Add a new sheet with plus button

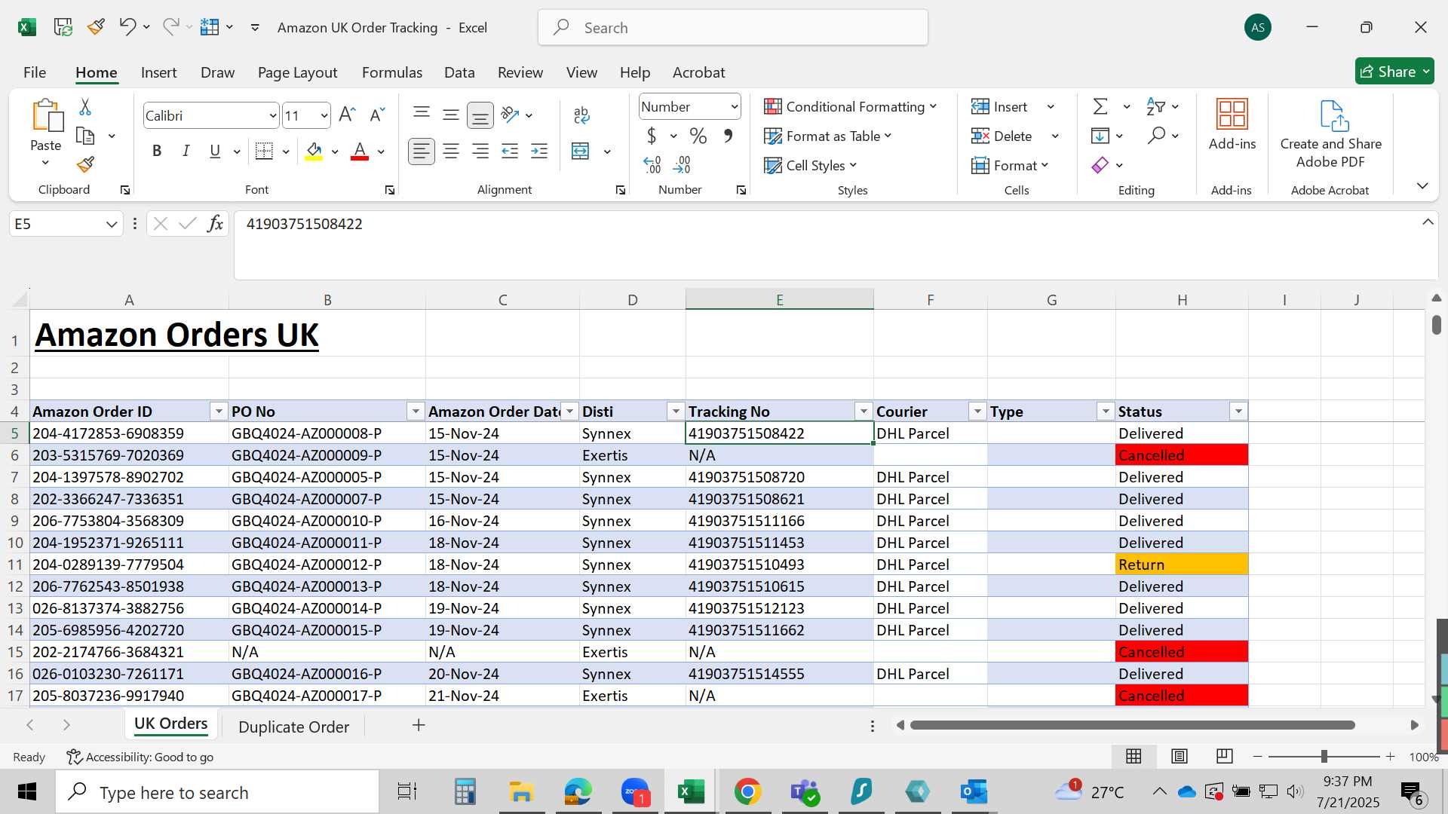tap(419, 725)
